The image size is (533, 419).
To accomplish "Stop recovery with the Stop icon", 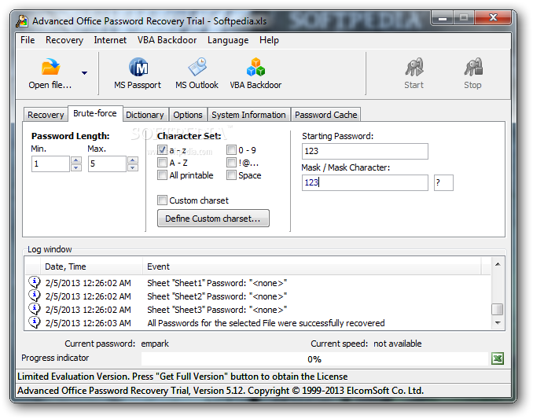I will [x=472, y=67].
